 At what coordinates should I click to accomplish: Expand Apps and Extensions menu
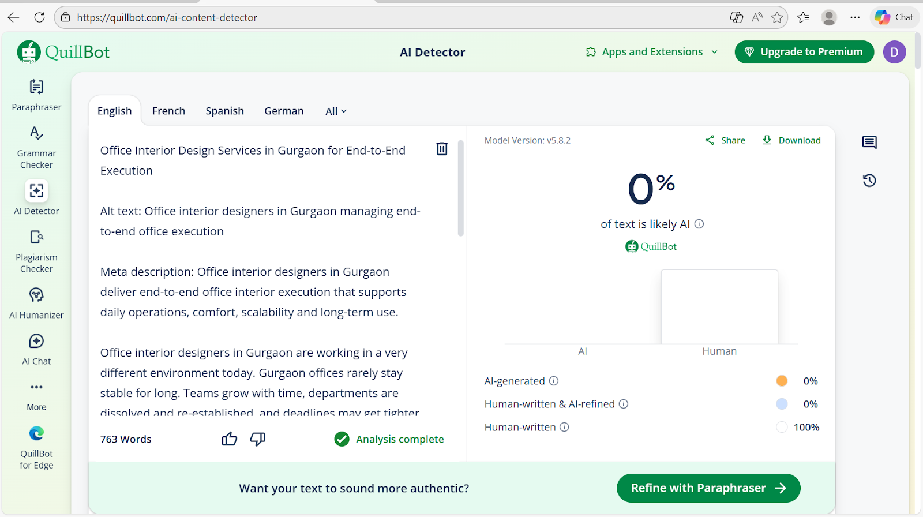click(652, 52)
